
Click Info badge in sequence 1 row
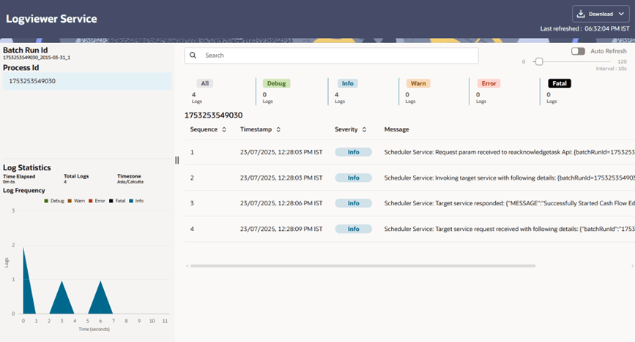(353, 152)
